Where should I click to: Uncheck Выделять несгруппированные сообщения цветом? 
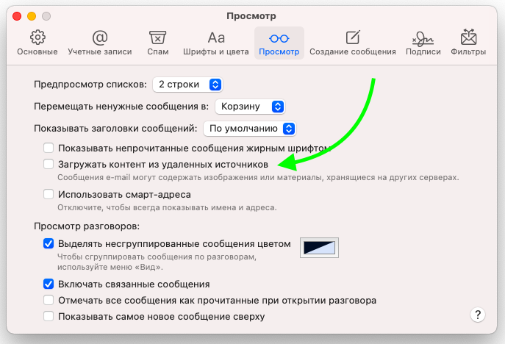(49, 243)
